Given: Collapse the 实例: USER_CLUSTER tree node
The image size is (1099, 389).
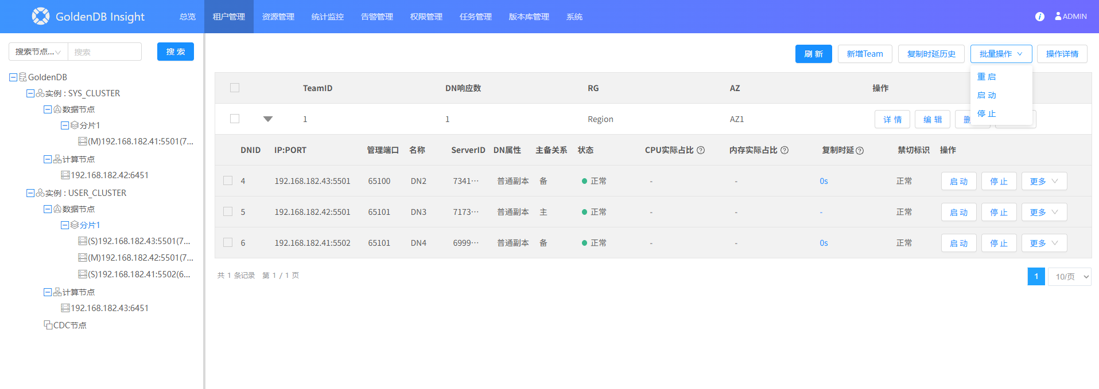Looking at the screenshot, I should click(30, 193).
